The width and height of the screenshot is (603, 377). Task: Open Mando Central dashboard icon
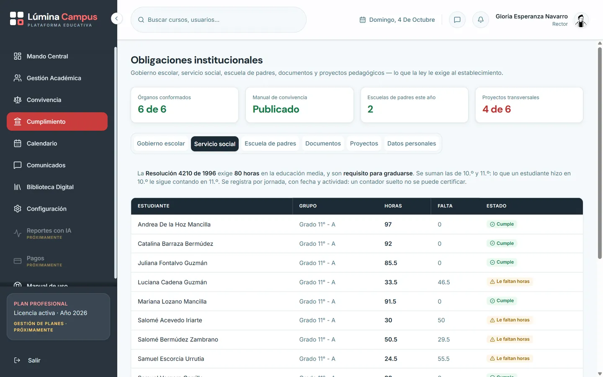point(18,56)
